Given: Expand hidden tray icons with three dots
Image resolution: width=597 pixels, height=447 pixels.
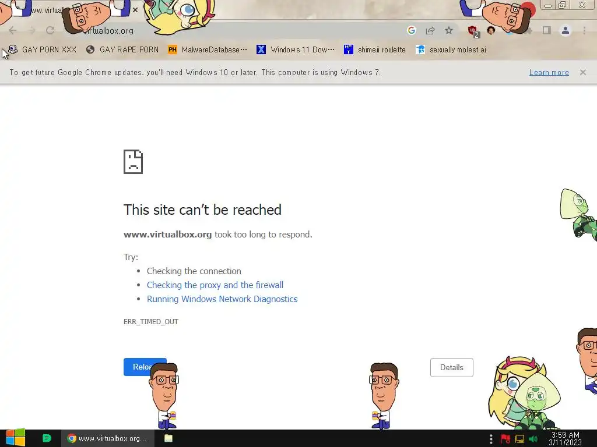Looking at the screenshot, I should point(491,439).
